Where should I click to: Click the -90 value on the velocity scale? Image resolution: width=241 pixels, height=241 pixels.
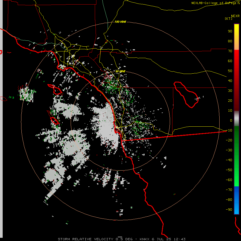pyautogui.click(x=229, y=209)
